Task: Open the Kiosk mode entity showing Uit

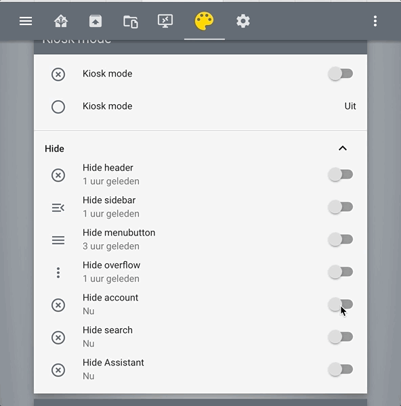Action: [200, 106]
